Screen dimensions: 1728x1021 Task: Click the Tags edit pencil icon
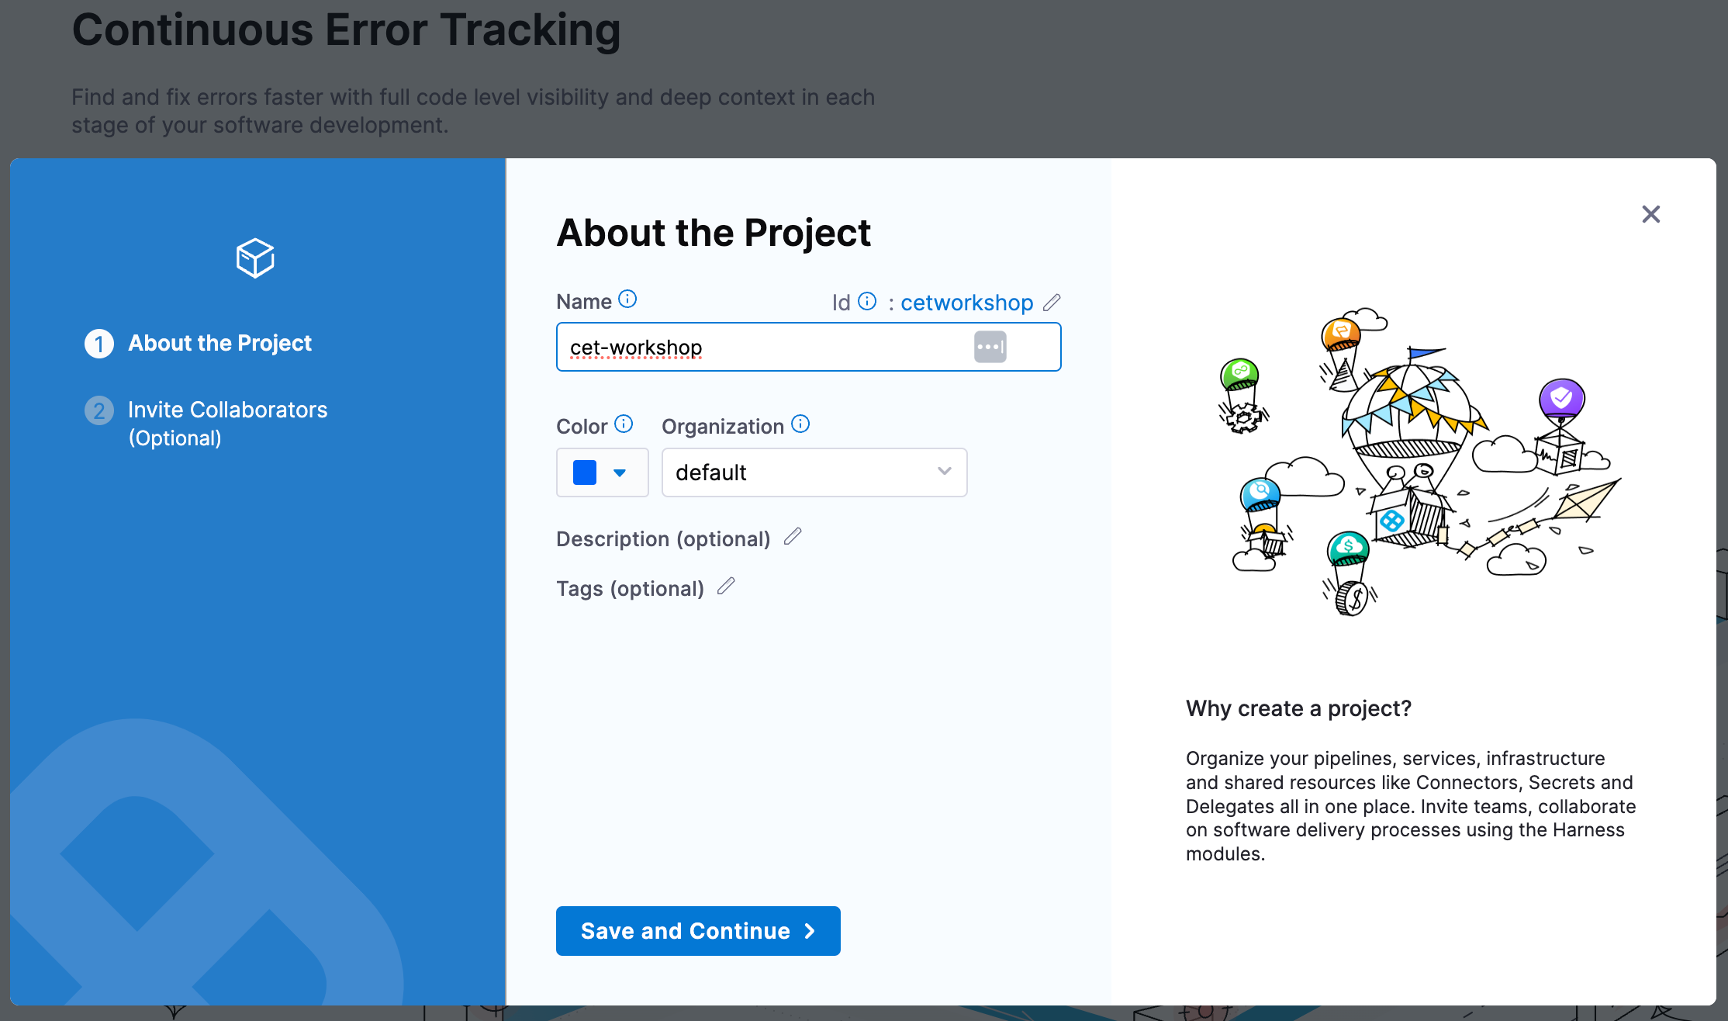coord(726,586)
